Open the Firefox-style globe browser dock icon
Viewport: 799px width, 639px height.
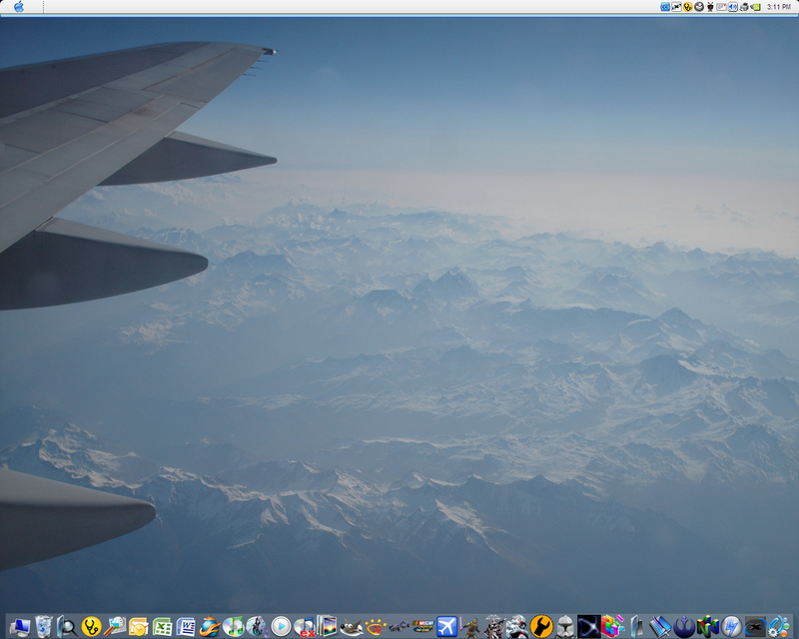tap(210, 626)
